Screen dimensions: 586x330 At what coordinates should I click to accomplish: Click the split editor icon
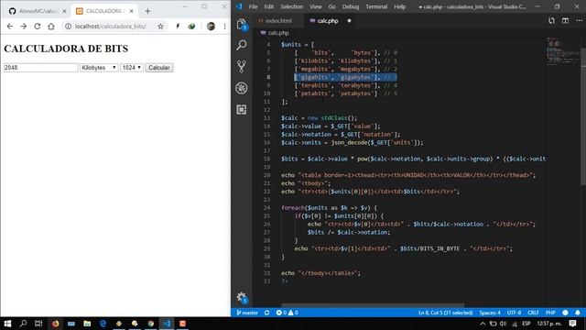click(x=565, y=20)
